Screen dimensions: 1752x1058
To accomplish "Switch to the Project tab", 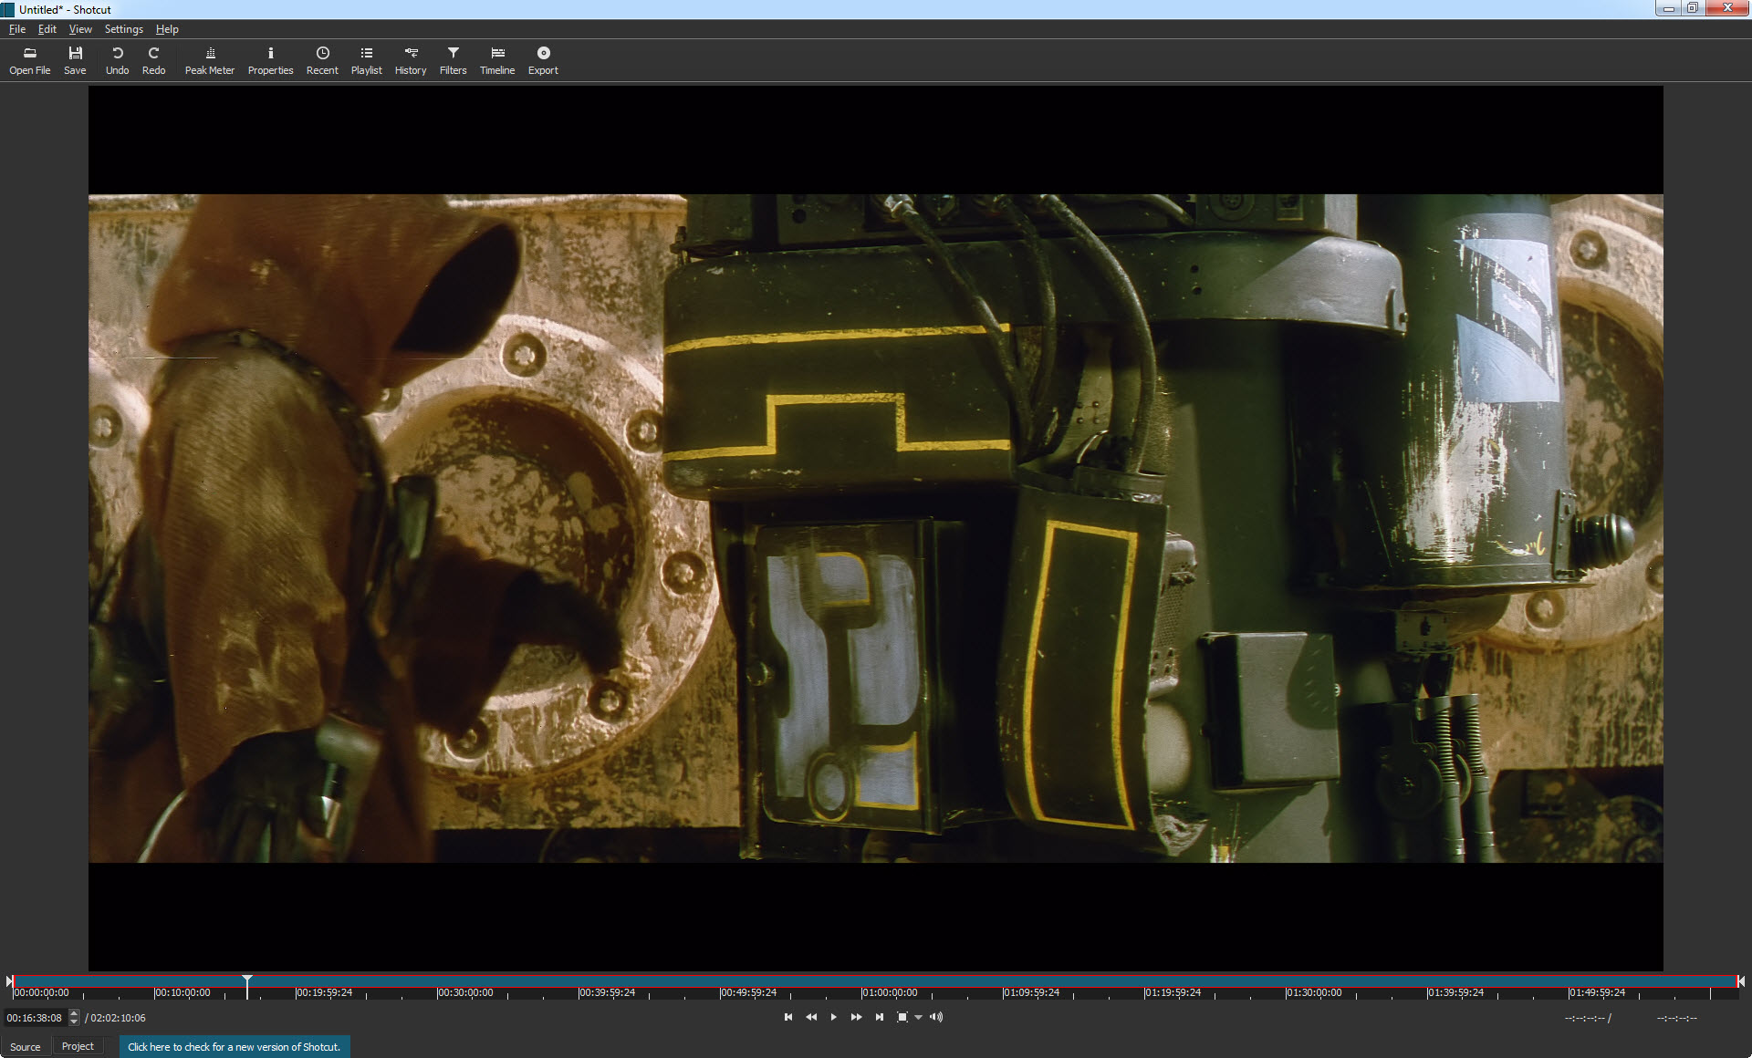I will 78,1047.
